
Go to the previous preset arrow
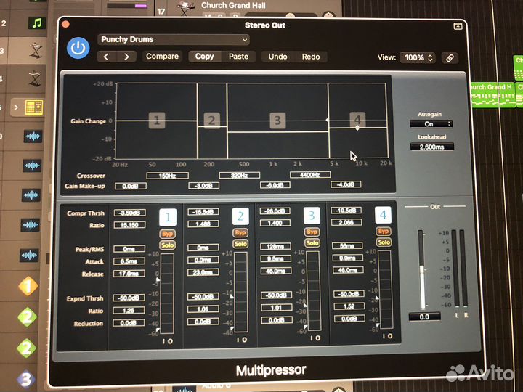click(108, 57)
